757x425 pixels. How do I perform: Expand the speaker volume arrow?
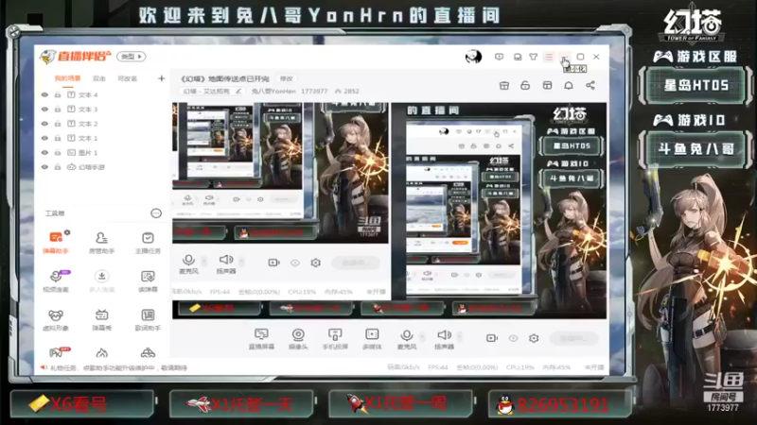[x=460, y=336]
